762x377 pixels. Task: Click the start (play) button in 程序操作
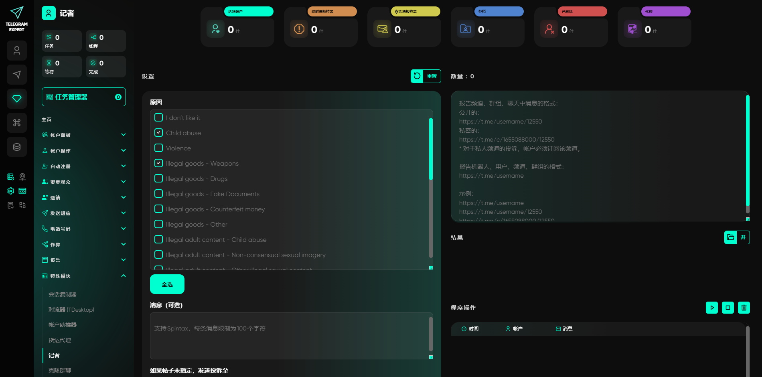(711, 308)
